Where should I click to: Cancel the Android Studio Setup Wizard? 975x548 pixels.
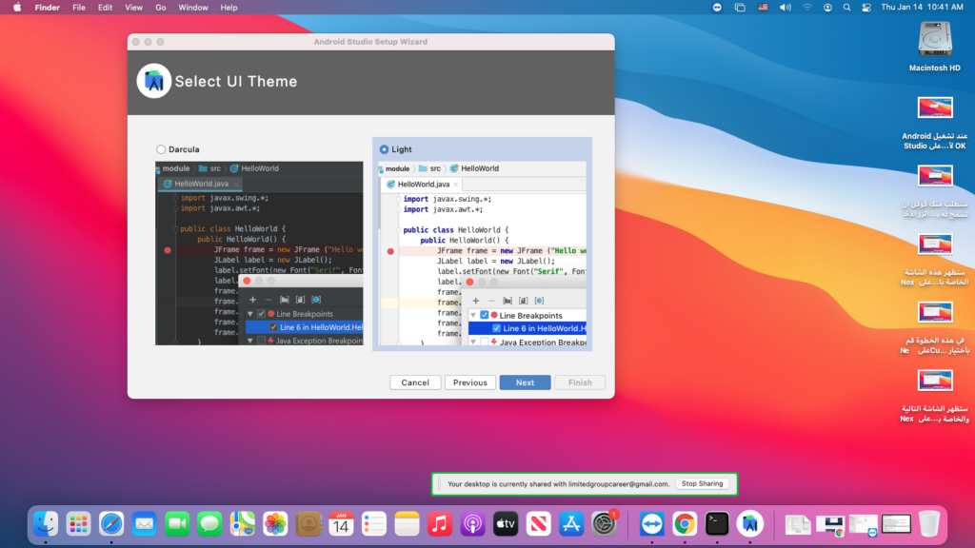(415, 382)
